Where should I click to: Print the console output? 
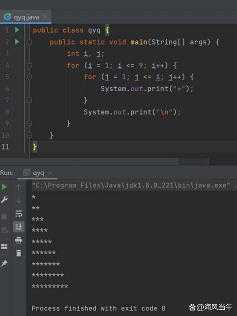coord(19,240)
